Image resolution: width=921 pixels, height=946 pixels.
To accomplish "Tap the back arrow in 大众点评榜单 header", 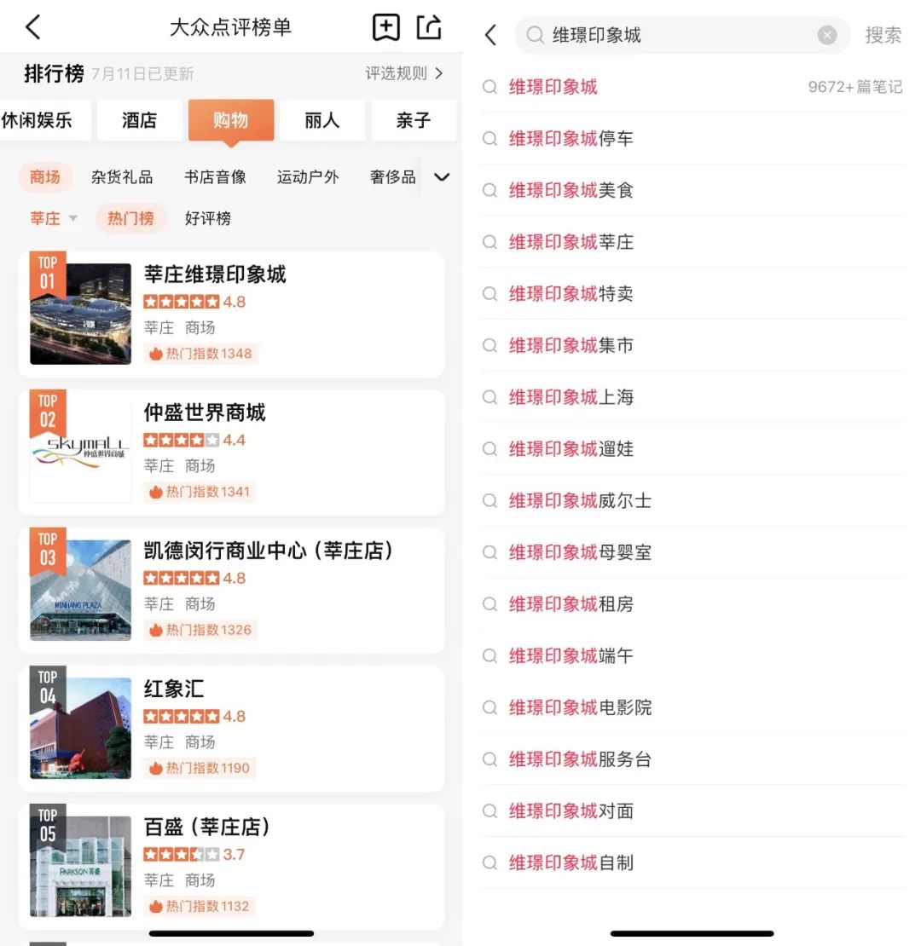I will [32, 27].
